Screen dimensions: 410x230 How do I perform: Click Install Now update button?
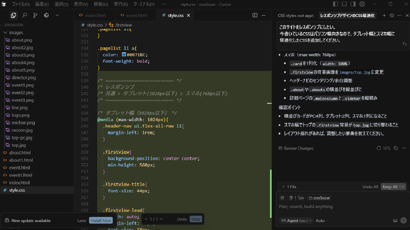101,220
